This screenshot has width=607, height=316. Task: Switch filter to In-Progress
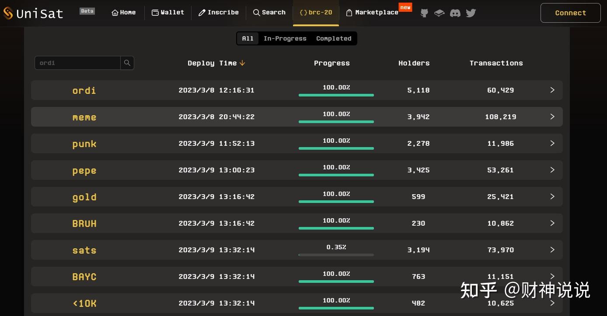pos(285,38)
